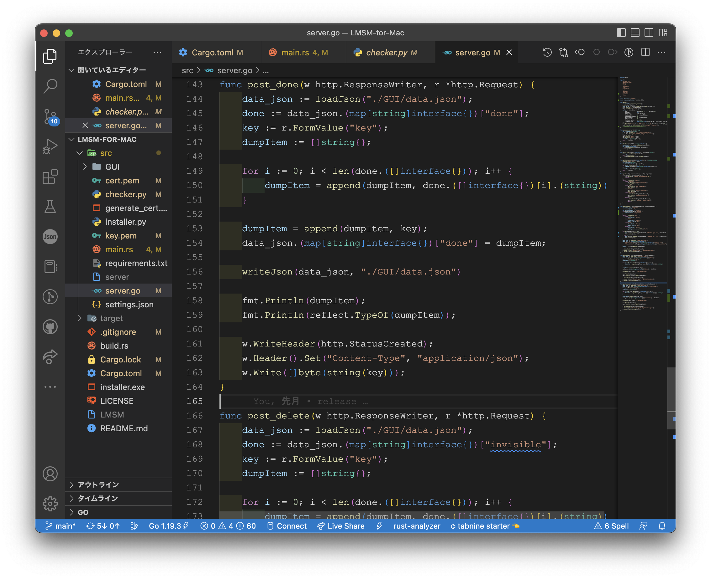This screenshot has height=579, width=711.
Task: Switch to the Cargo.toml editor tab
Action: (212, 52)
